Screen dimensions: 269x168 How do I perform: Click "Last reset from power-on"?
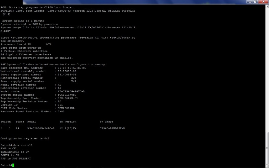pos(21,48)
